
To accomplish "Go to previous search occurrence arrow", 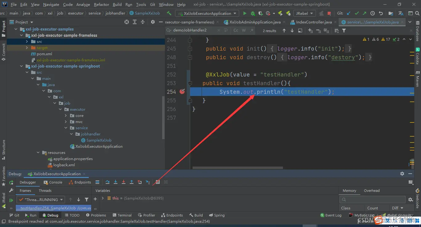I will pos(284,31).
